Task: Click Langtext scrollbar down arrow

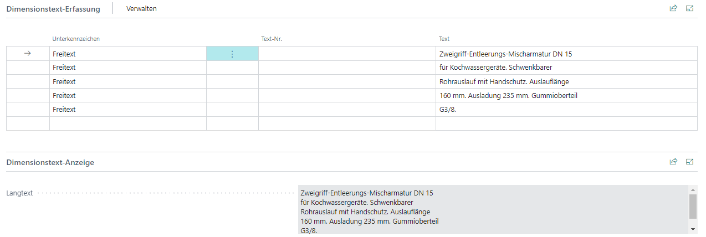Action: pyautogui.click(x=693, y=229)
